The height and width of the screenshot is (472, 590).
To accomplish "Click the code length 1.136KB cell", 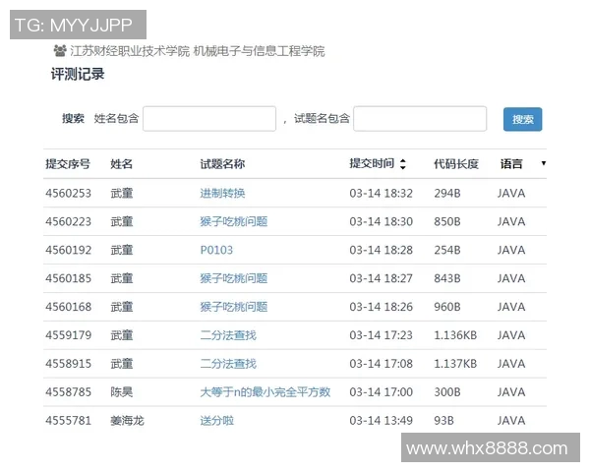I will (x=455, y=335).
